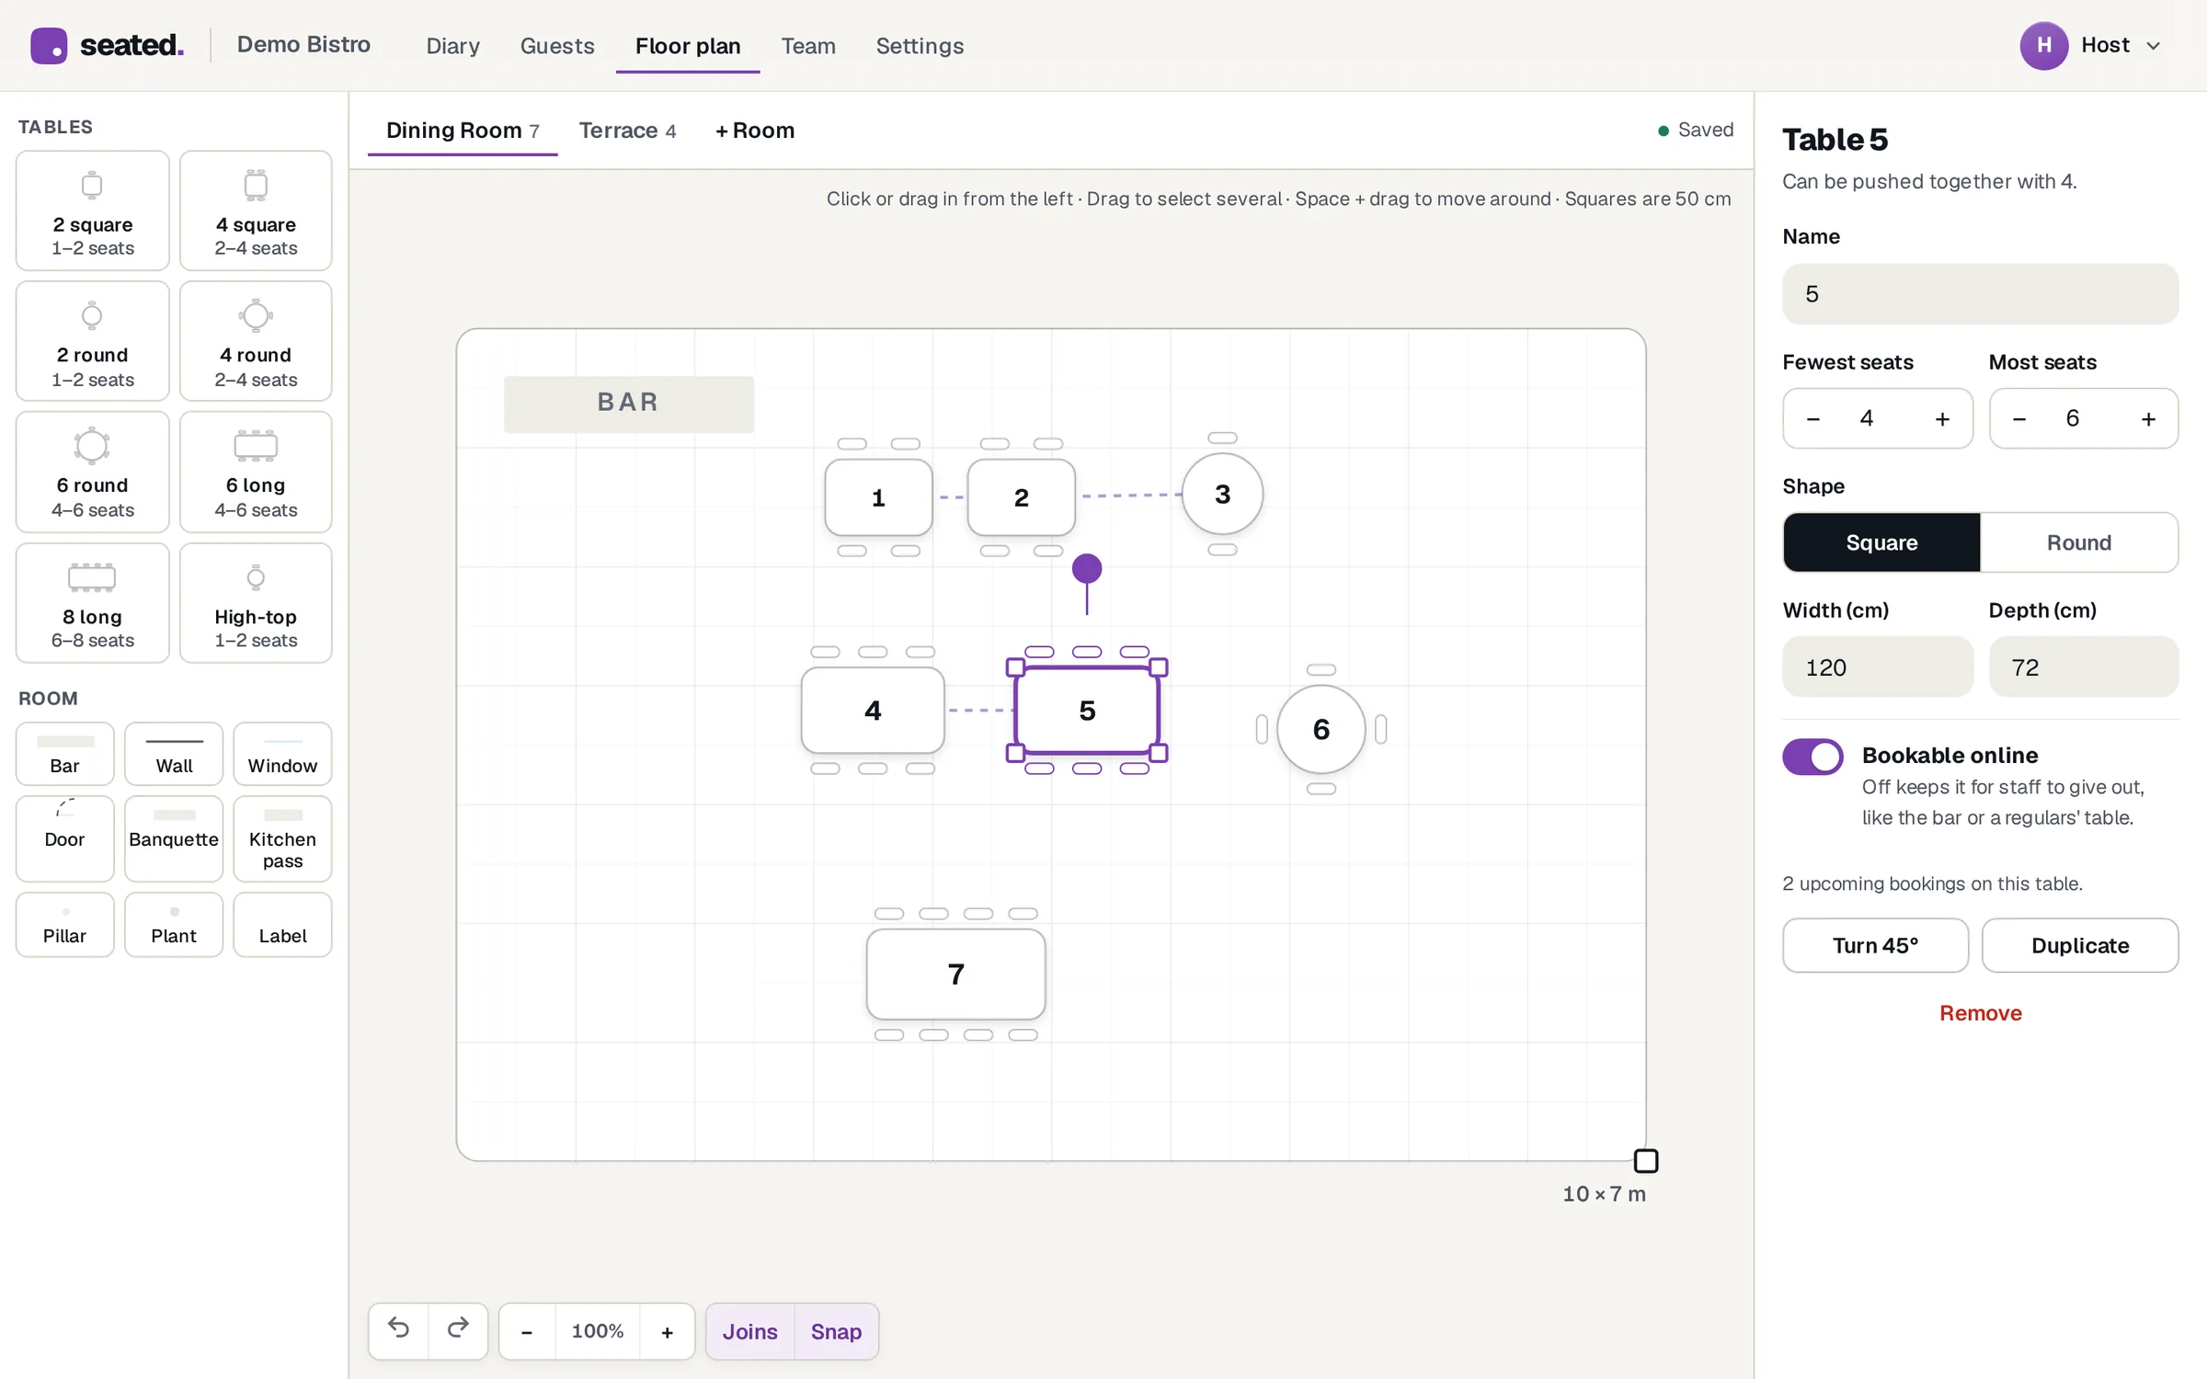Select round table 6 on floor plan
This screenshot has height=1379, width=2207.
click(x=1321, y=729)
